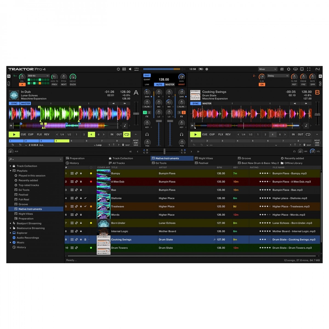Image resolution: width=329 pixels, height=329 pixels.
Task: Open the DJ Tools playlist tab
Action: pyautogui.click(x=159, y=163)
